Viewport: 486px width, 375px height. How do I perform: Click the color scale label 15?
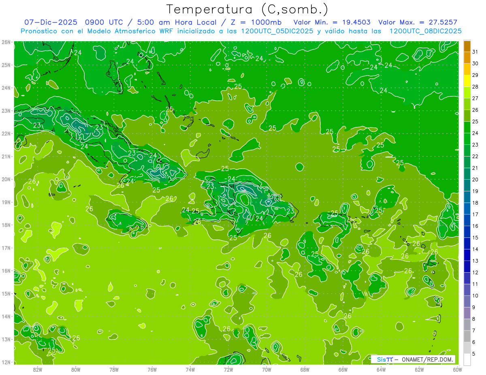click(475, 237)
